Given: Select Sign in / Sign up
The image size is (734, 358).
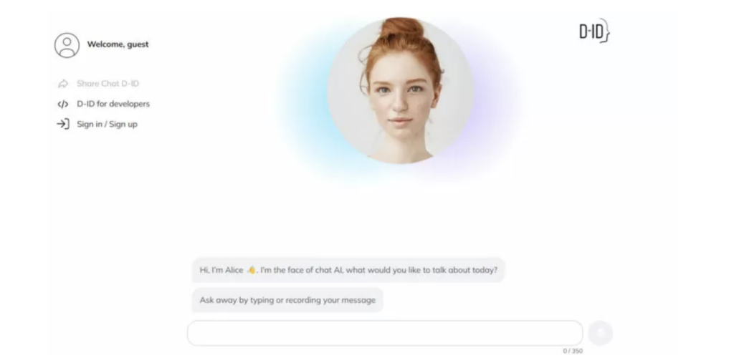Looking at the screenshot, I should (x=108, y=124).
